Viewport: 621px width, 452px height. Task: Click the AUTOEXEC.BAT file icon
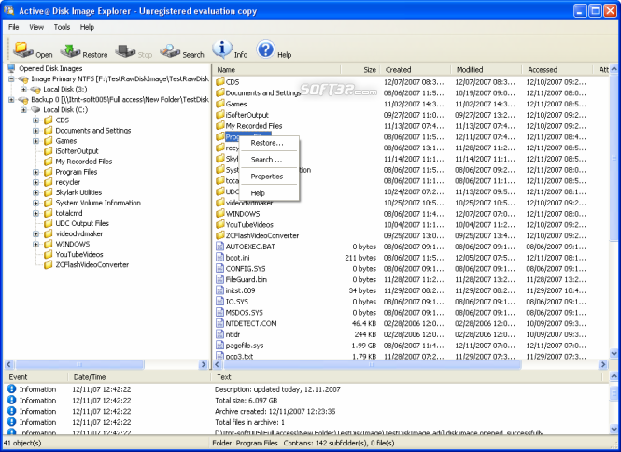pyautogui.click(x=219, y=247)
